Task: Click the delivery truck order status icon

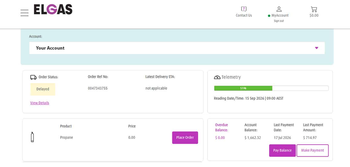Action: 33,77
